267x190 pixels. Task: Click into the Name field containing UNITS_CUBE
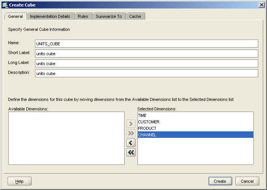[147, 44]
